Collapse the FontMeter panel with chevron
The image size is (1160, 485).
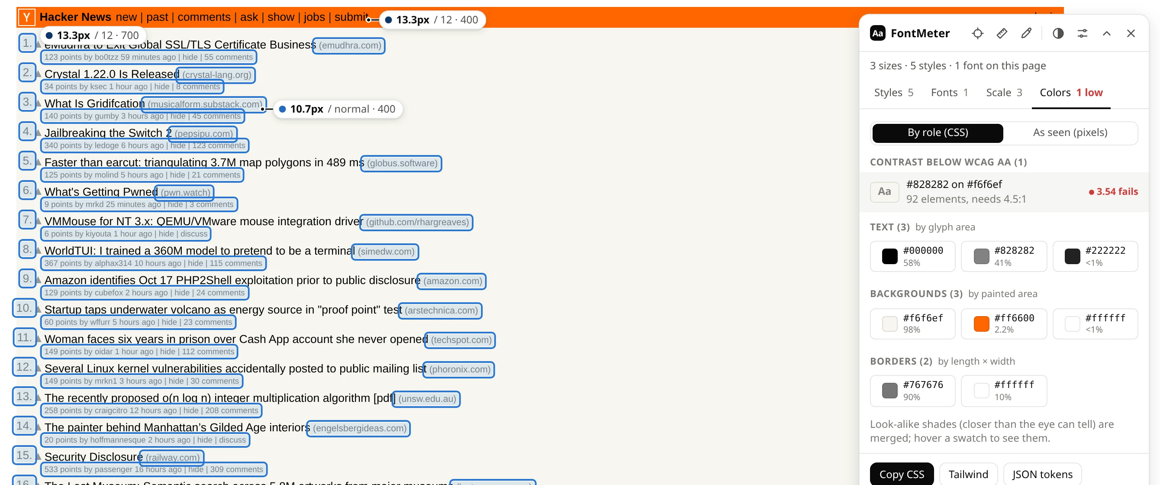(x=1106, y=33)
